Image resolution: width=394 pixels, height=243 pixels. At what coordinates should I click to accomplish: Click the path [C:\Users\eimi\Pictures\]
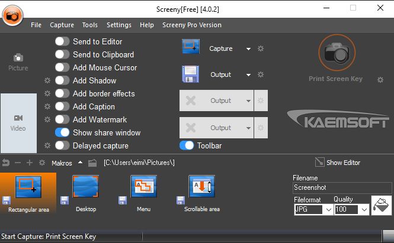pyautogui.click(x=139, y=163)
